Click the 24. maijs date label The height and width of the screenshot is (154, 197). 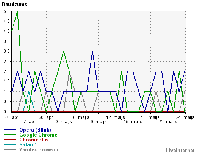click(x=185, y=117)
